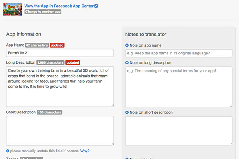
Task: Focus the Note on short description text area
Action: point(179,131)
